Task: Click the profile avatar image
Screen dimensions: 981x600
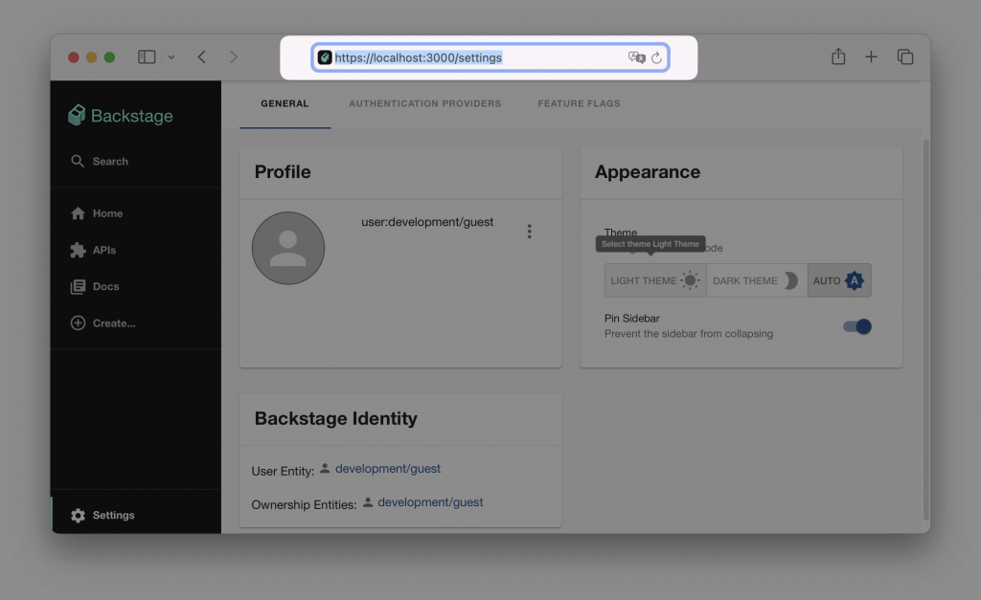Action: point(287,248)
